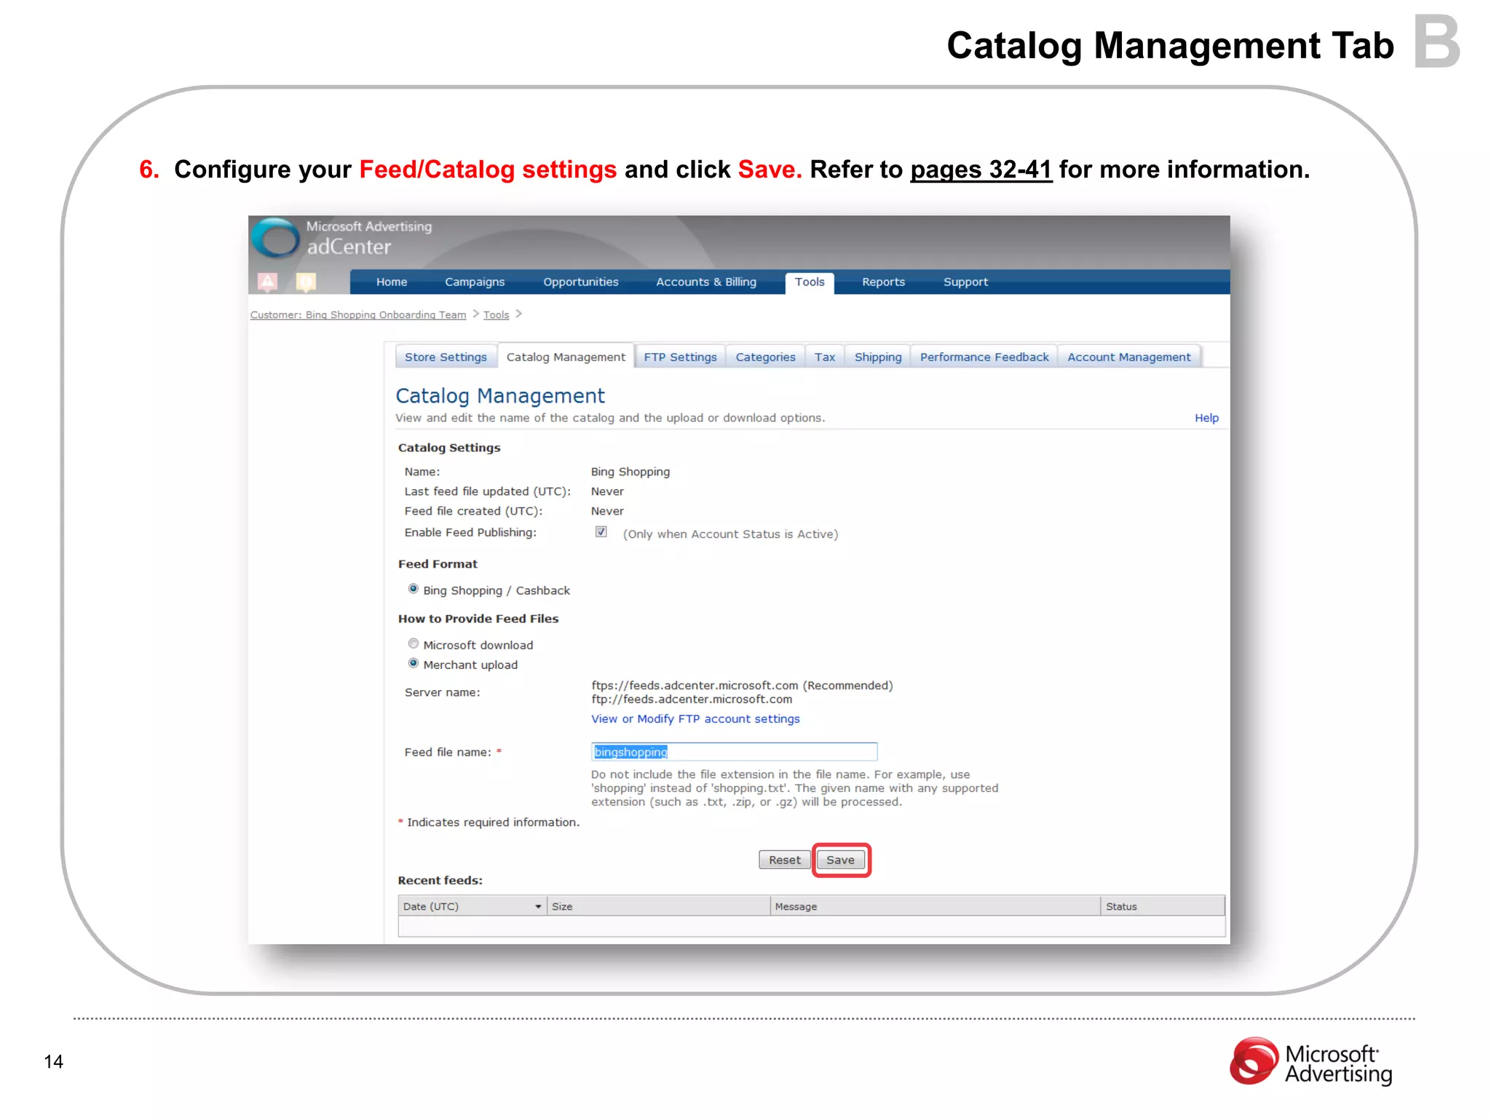Click the pages 32-41 reference text

click(x=981, y=170)
